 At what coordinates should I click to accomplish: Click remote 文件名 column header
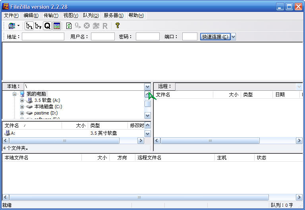coord(183,95)
